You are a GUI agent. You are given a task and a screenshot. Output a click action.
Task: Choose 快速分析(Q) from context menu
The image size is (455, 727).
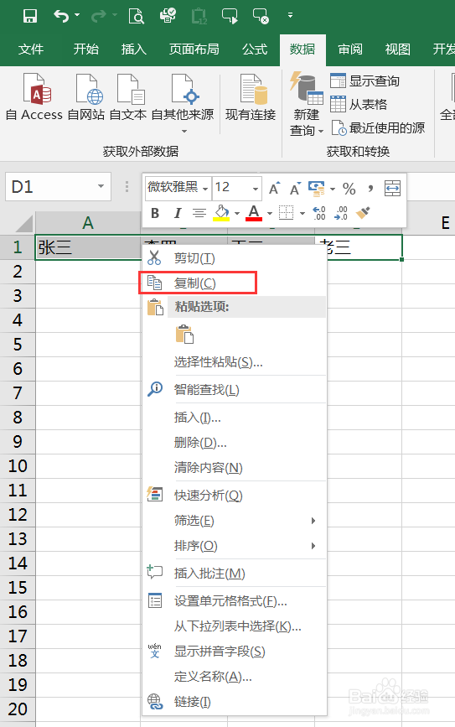coord(234,496)
